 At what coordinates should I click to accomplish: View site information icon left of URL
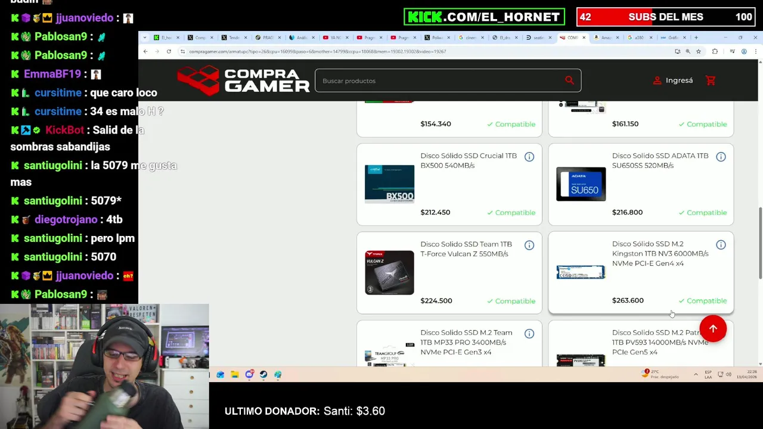pyautogui.click(x=182, y=51)
